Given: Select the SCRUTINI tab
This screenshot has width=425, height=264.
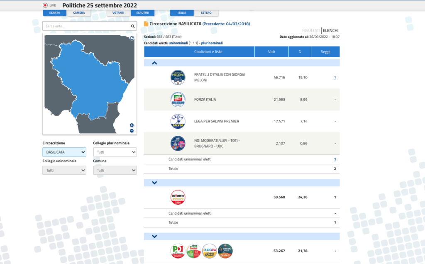Looking at the screenshot, I should 143,13.
